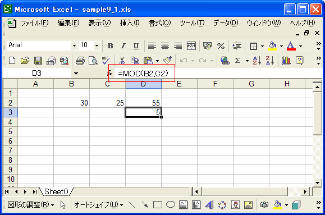The image size is (325, 215).
Task: Click the Paste icon
Action: pos(148,61)
